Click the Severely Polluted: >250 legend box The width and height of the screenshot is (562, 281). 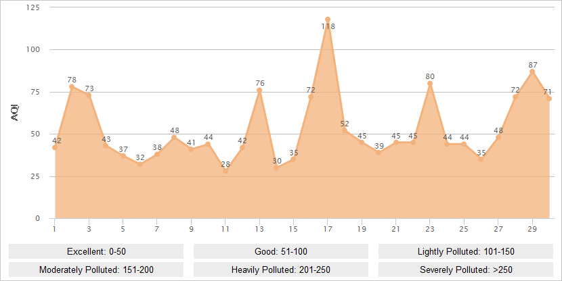pyautogui.click(x=466, y=270)
